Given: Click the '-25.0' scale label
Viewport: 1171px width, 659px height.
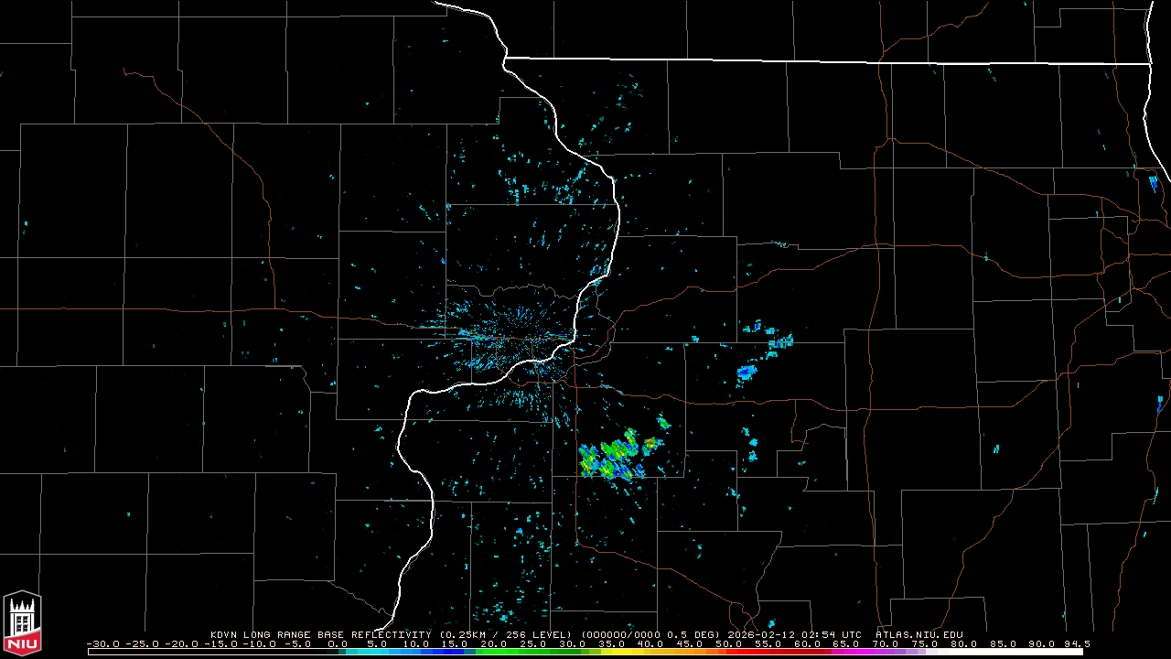Looking at the screenshot, I should coord(143,643).
